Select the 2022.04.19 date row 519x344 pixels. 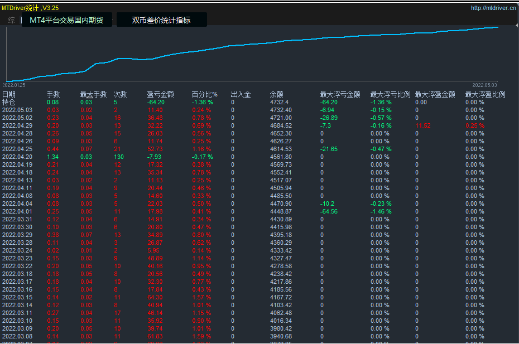tap(17, 164)
